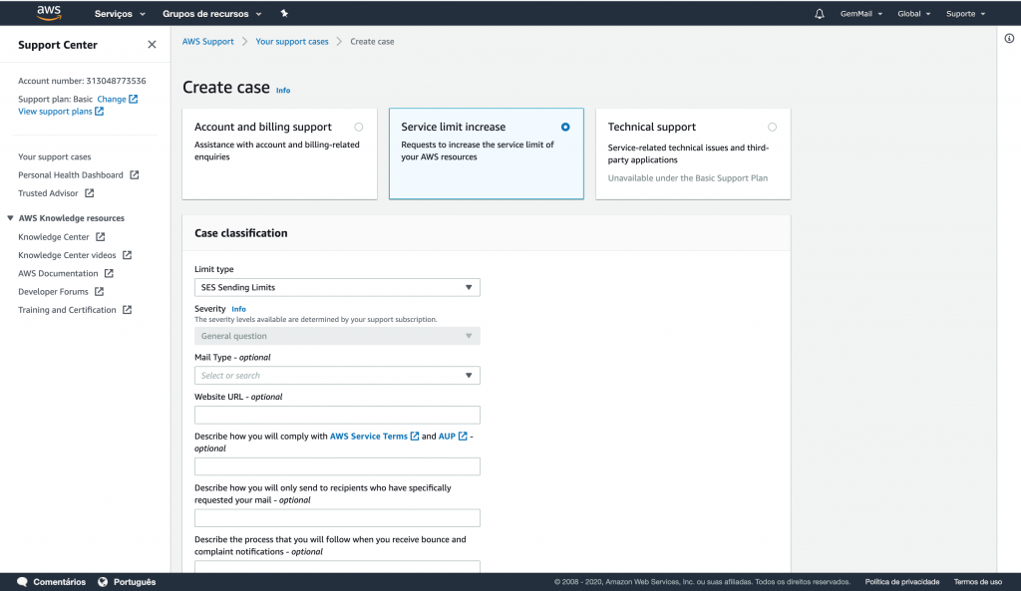Open Training and Certification

click(67, 310)
